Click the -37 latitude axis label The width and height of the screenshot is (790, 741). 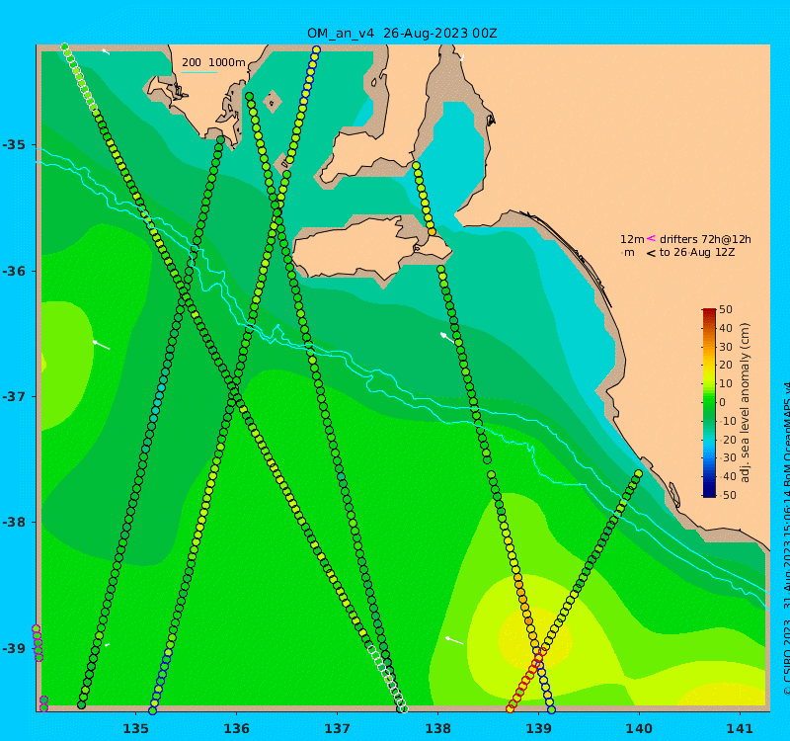pos(14,396)
